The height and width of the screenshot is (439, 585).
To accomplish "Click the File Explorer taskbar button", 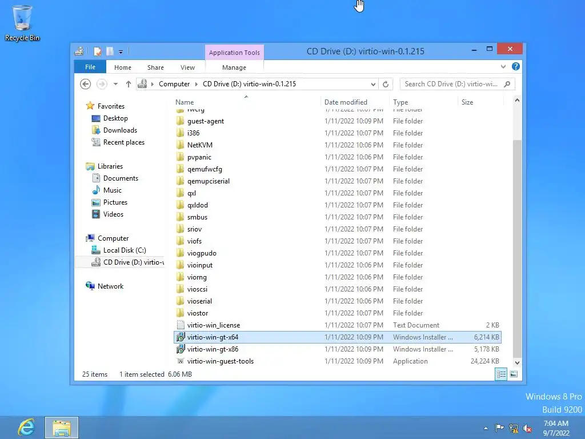I will 62,428.
